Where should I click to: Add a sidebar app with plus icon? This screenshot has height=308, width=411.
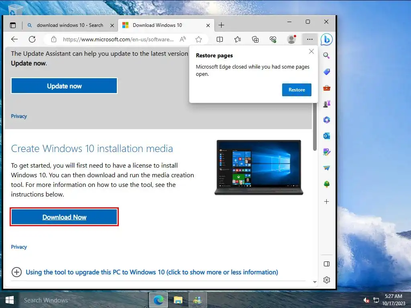coord(327,201)
